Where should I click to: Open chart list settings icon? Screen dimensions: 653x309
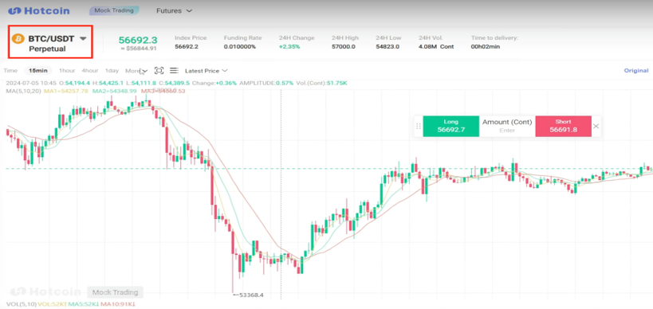[174, 70]
